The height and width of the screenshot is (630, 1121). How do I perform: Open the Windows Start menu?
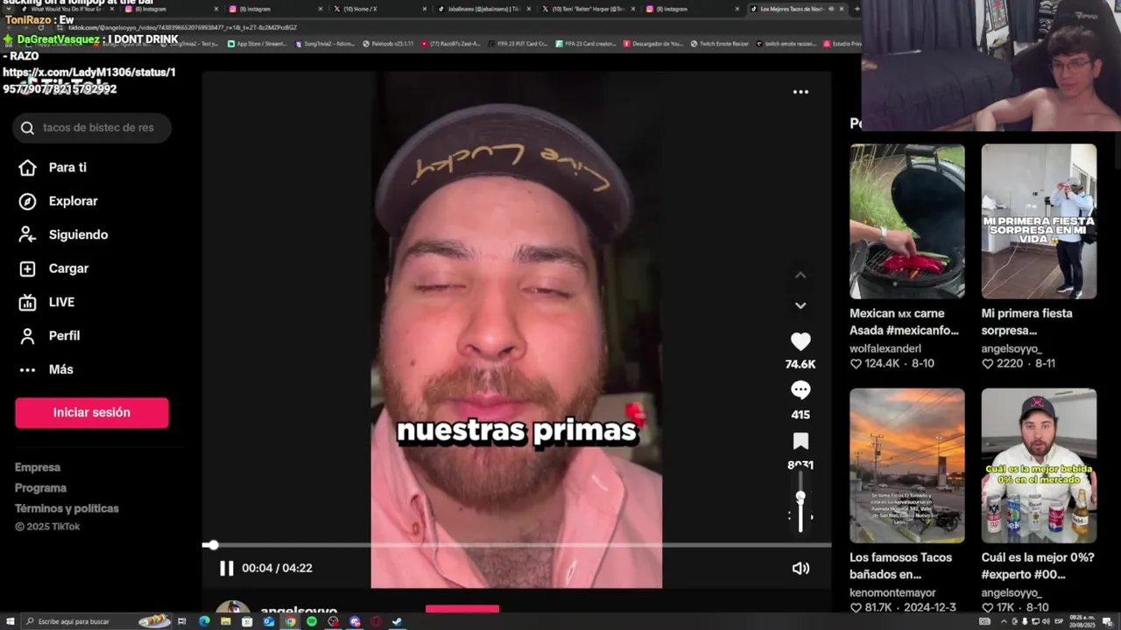[10, 621]
